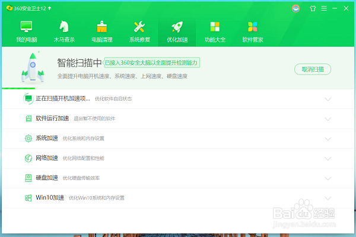Click the 硬盘加速 disk icon
356x237 pixels.
pyautogui.click(x=28, y=178)
